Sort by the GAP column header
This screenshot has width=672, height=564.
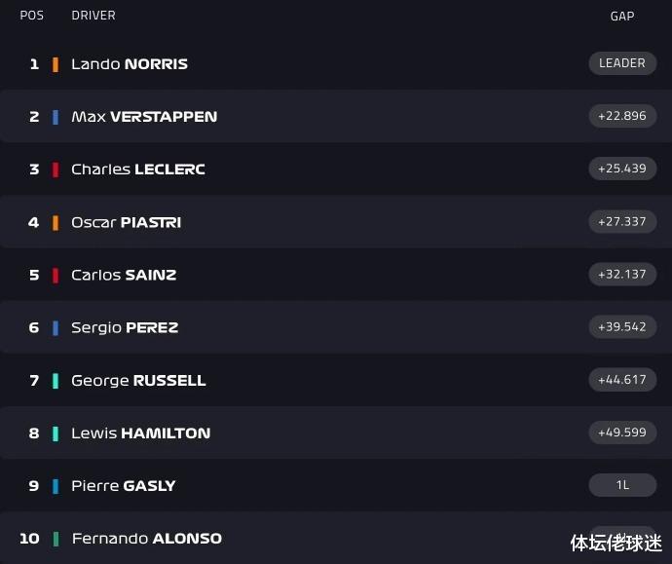click(622, 17)
